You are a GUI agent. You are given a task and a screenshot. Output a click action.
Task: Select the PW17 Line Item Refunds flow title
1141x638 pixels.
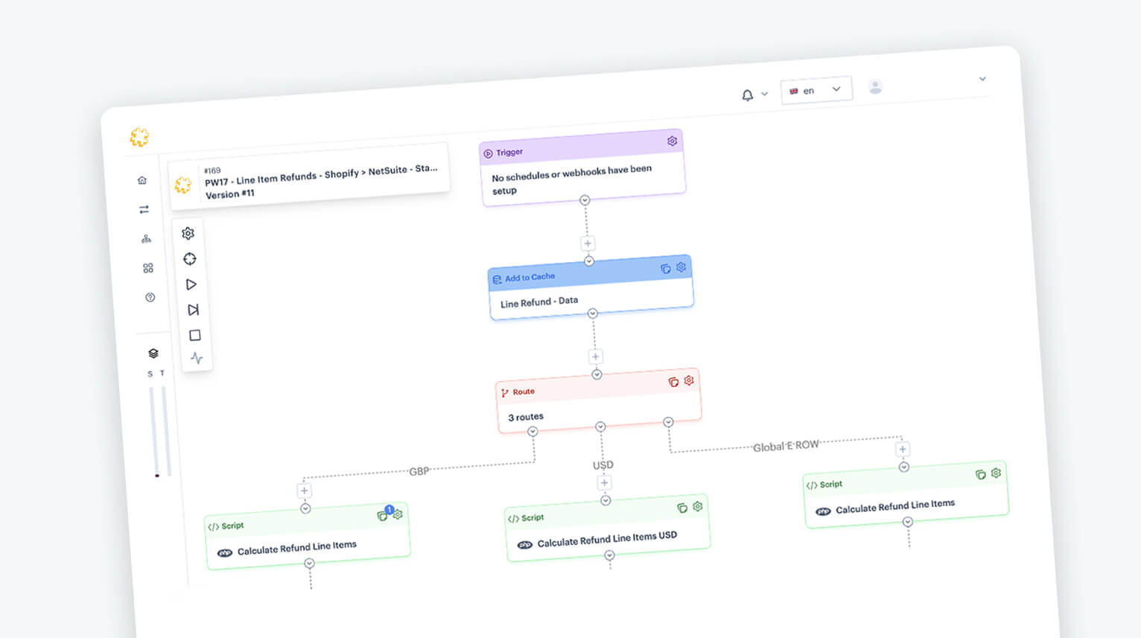321,176
